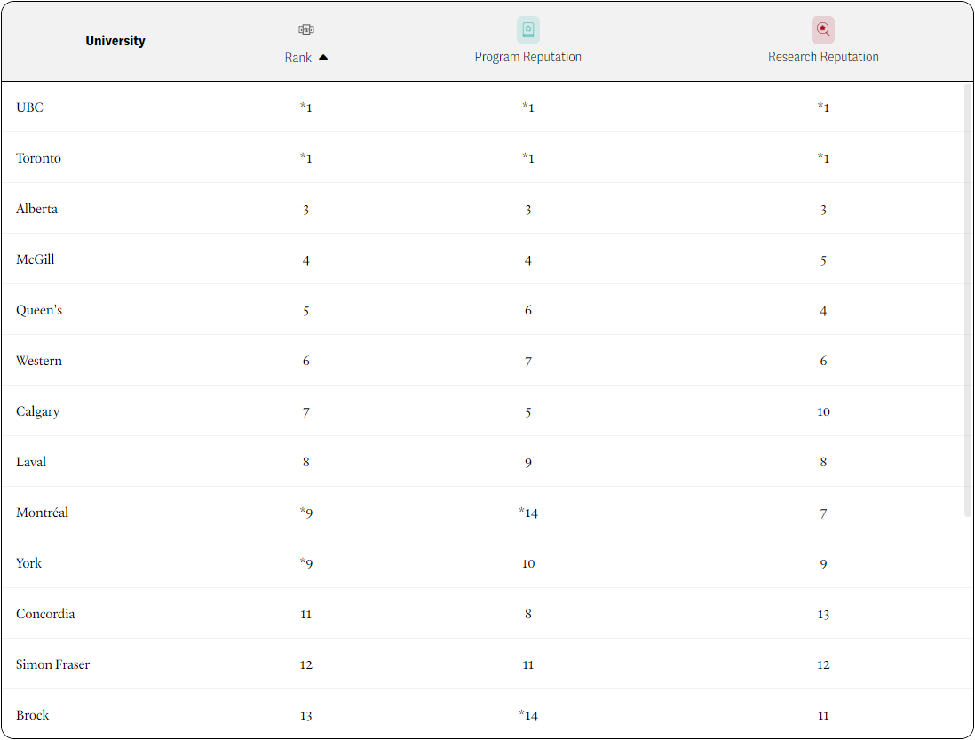Select the Brock row name

32,715
